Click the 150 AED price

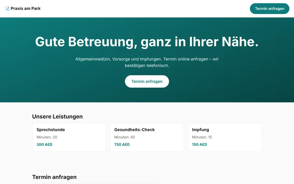tap(200, 144)
